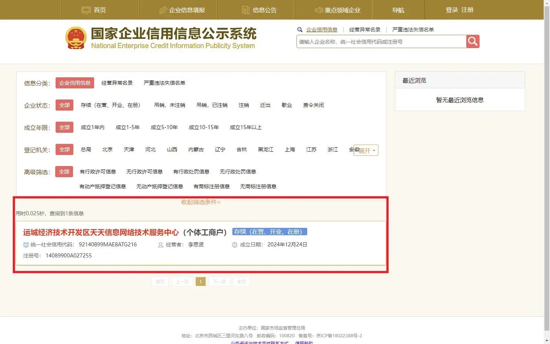Filter status to 注销
The height and width of the screenshot is (344, 550).
click(244, 105)
